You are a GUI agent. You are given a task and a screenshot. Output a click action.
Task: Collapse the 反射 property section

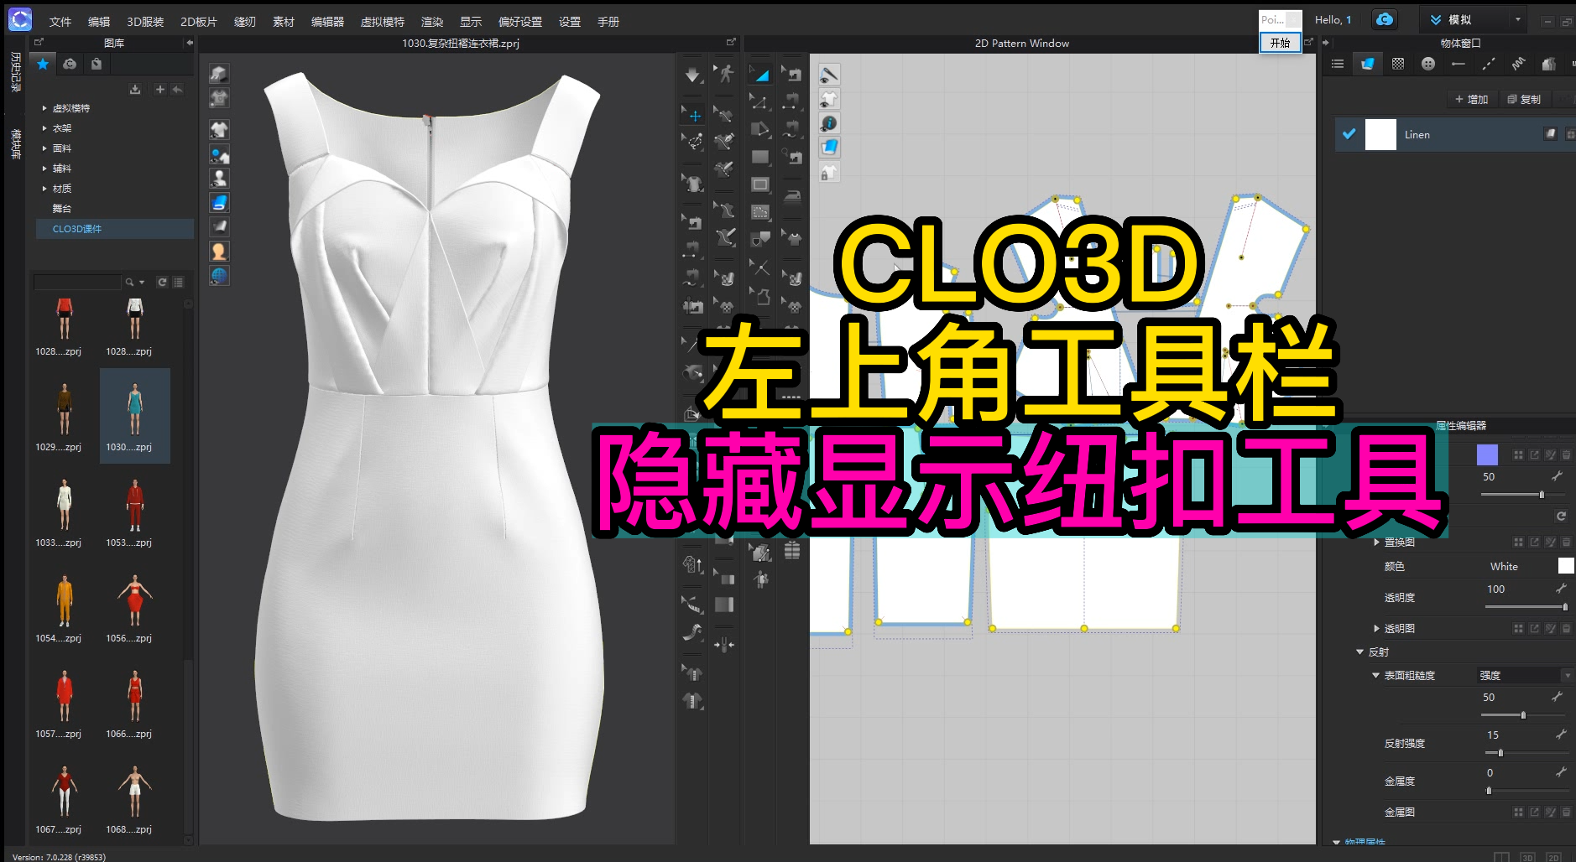[1360, 652]
